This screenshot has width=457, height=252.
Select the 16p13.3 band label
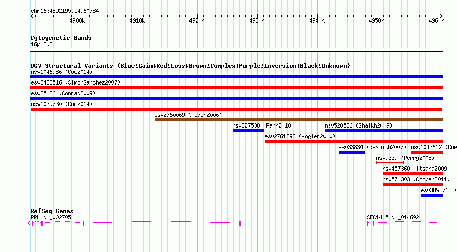pyautogui.click(x=42, y=44)
